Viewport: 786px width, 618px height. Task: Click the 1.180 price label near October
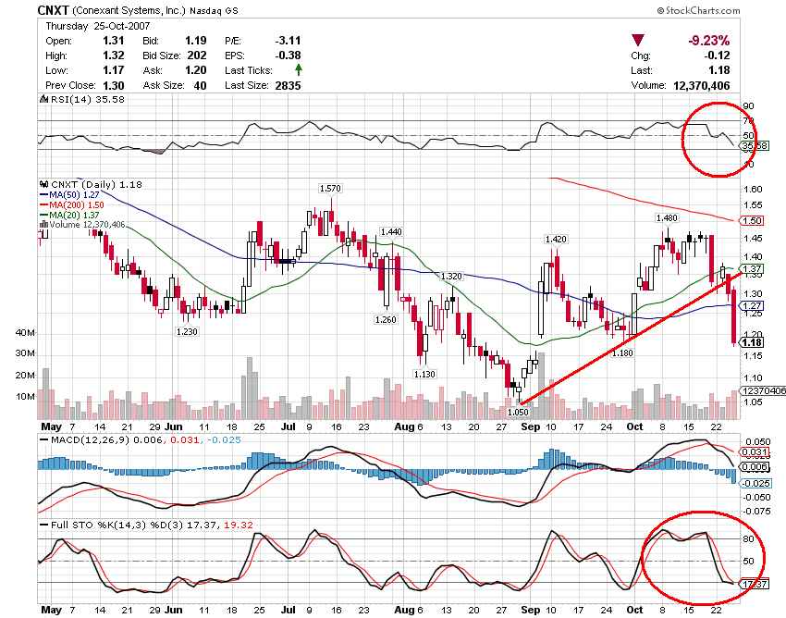[622, 352]
